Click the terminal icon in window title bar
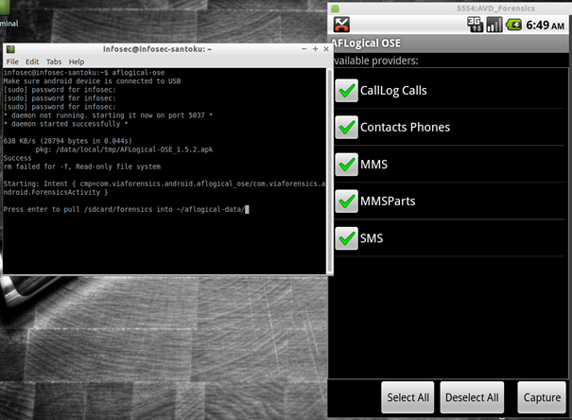Image resolution: width=572 pixels, height=420 pixels. pyautogui.click(x=9, y=48)
